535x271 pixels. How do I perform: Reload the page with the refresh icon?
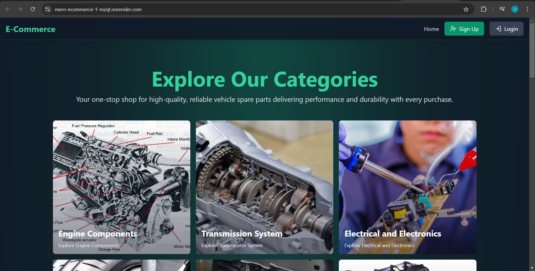[x=33, y=9]
